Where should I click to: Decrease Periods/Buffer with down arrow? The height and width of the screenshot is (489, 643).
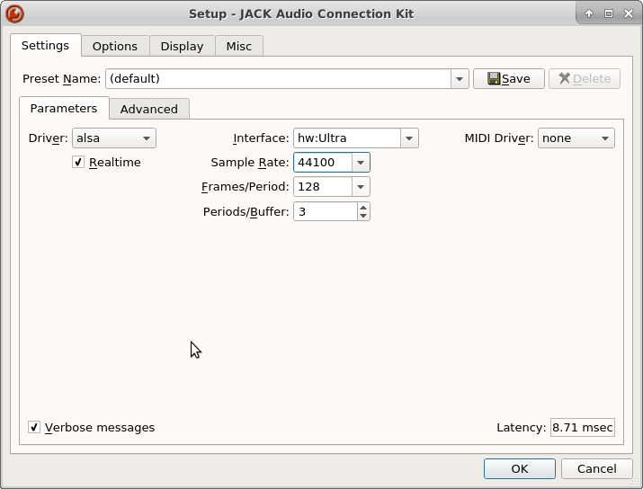point(363,216)
